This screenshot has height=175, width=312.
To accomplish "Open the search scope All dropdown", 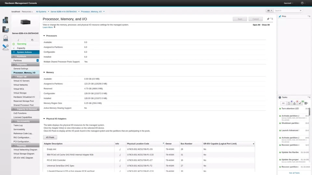I will [269, 10].
